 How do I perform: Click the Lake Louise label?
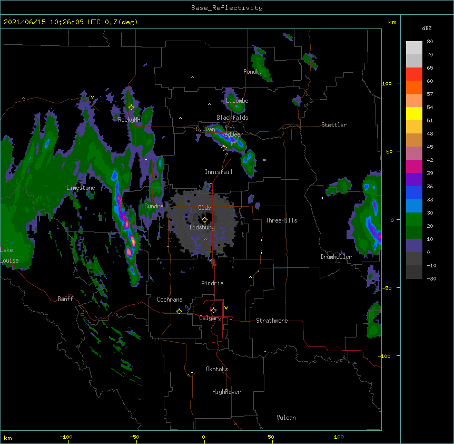coord(9,255)
